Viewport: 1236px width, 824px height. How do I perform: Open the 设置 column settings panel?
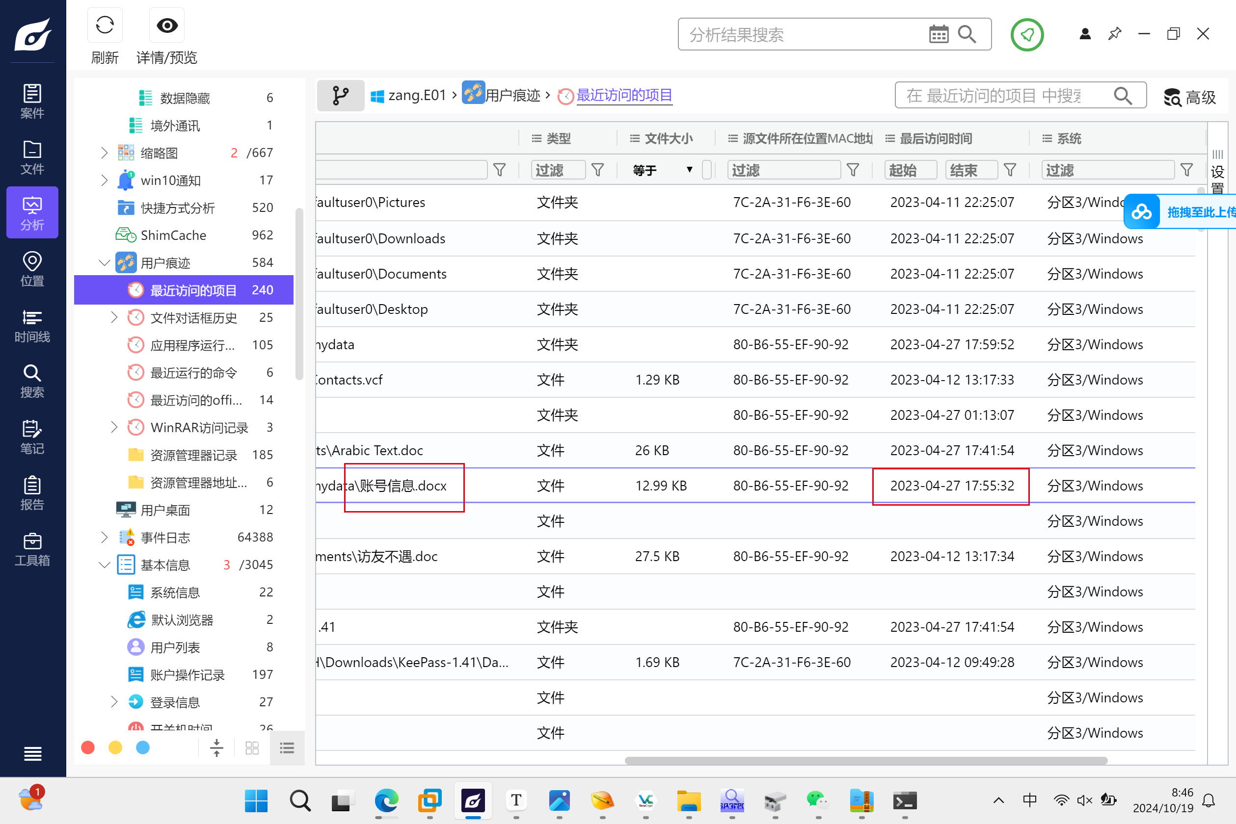tap(1217, 171)
